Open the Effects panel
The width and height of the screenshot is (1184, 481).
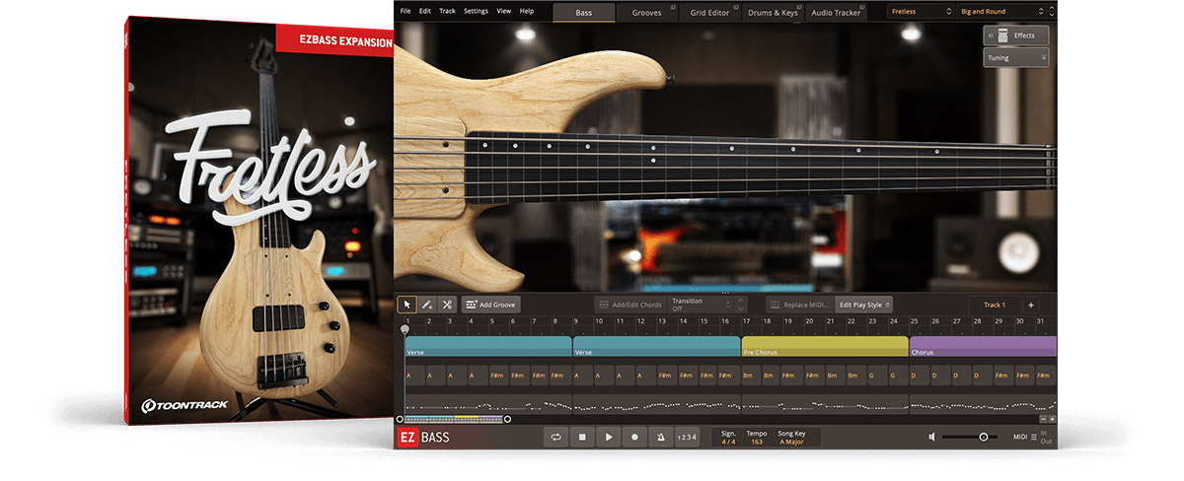(1015, 35)
